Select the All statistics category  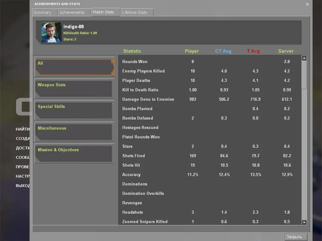tap(75, 67)
